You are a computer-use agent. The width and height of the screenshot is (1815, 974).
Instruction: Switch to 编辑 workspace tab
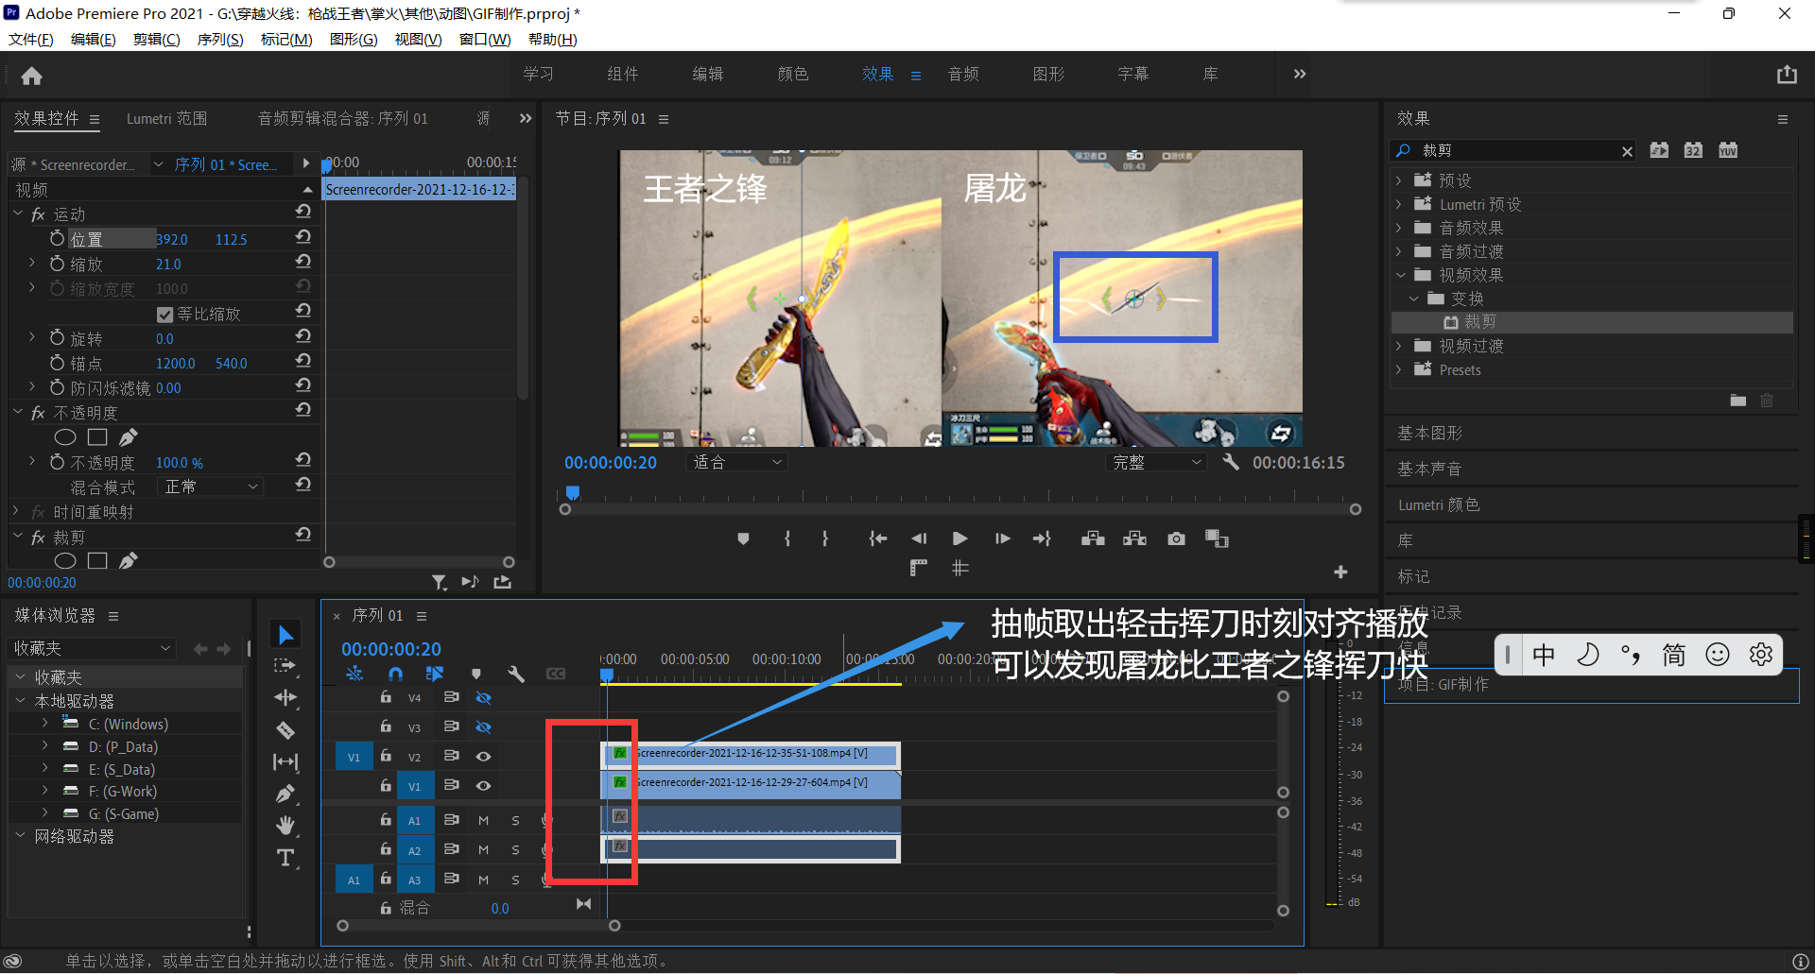click(708, 74)
